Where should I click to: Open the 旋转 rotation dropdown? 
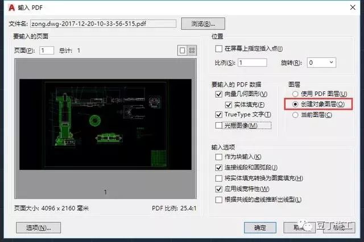click(x=321, y=62)
